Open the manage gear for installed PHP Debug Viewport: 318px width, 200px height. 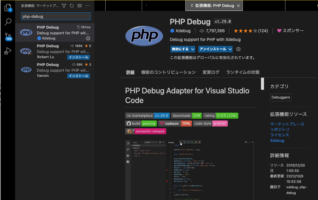(88, 38)
